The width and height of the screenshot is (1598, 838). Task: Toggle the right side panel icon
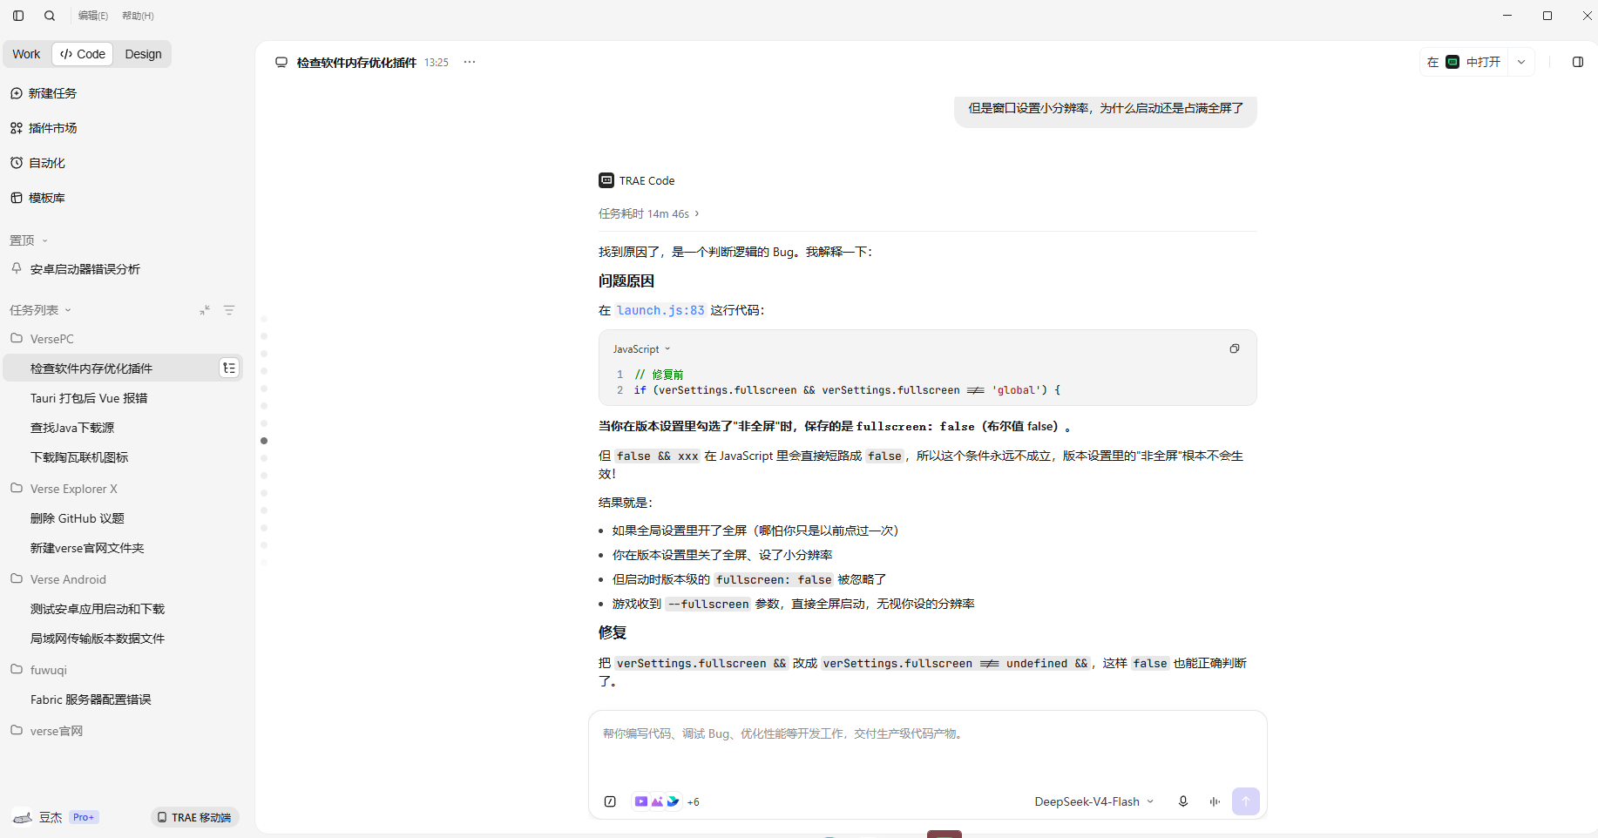click(1578, 62)
